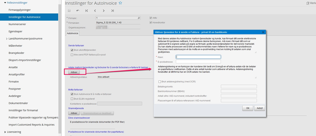Click the Betalingskonto field
Screen dimensions: 316x136
pyautogui.click(x=239, y=87)
